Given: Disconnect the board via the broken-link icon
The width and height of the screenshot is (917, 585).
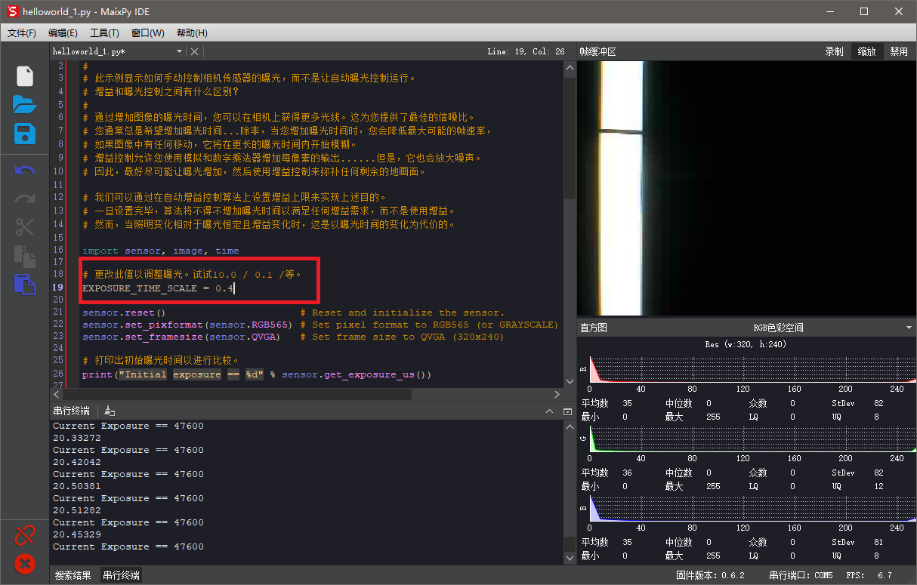Looking at the screenshot, I should pos(24,534).
